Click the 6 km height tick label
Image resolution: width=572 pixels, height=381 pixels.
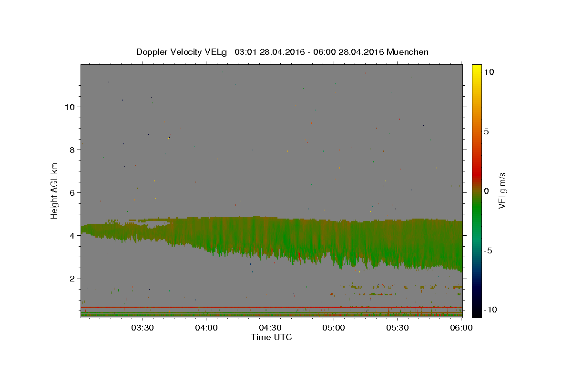(71, 192)
